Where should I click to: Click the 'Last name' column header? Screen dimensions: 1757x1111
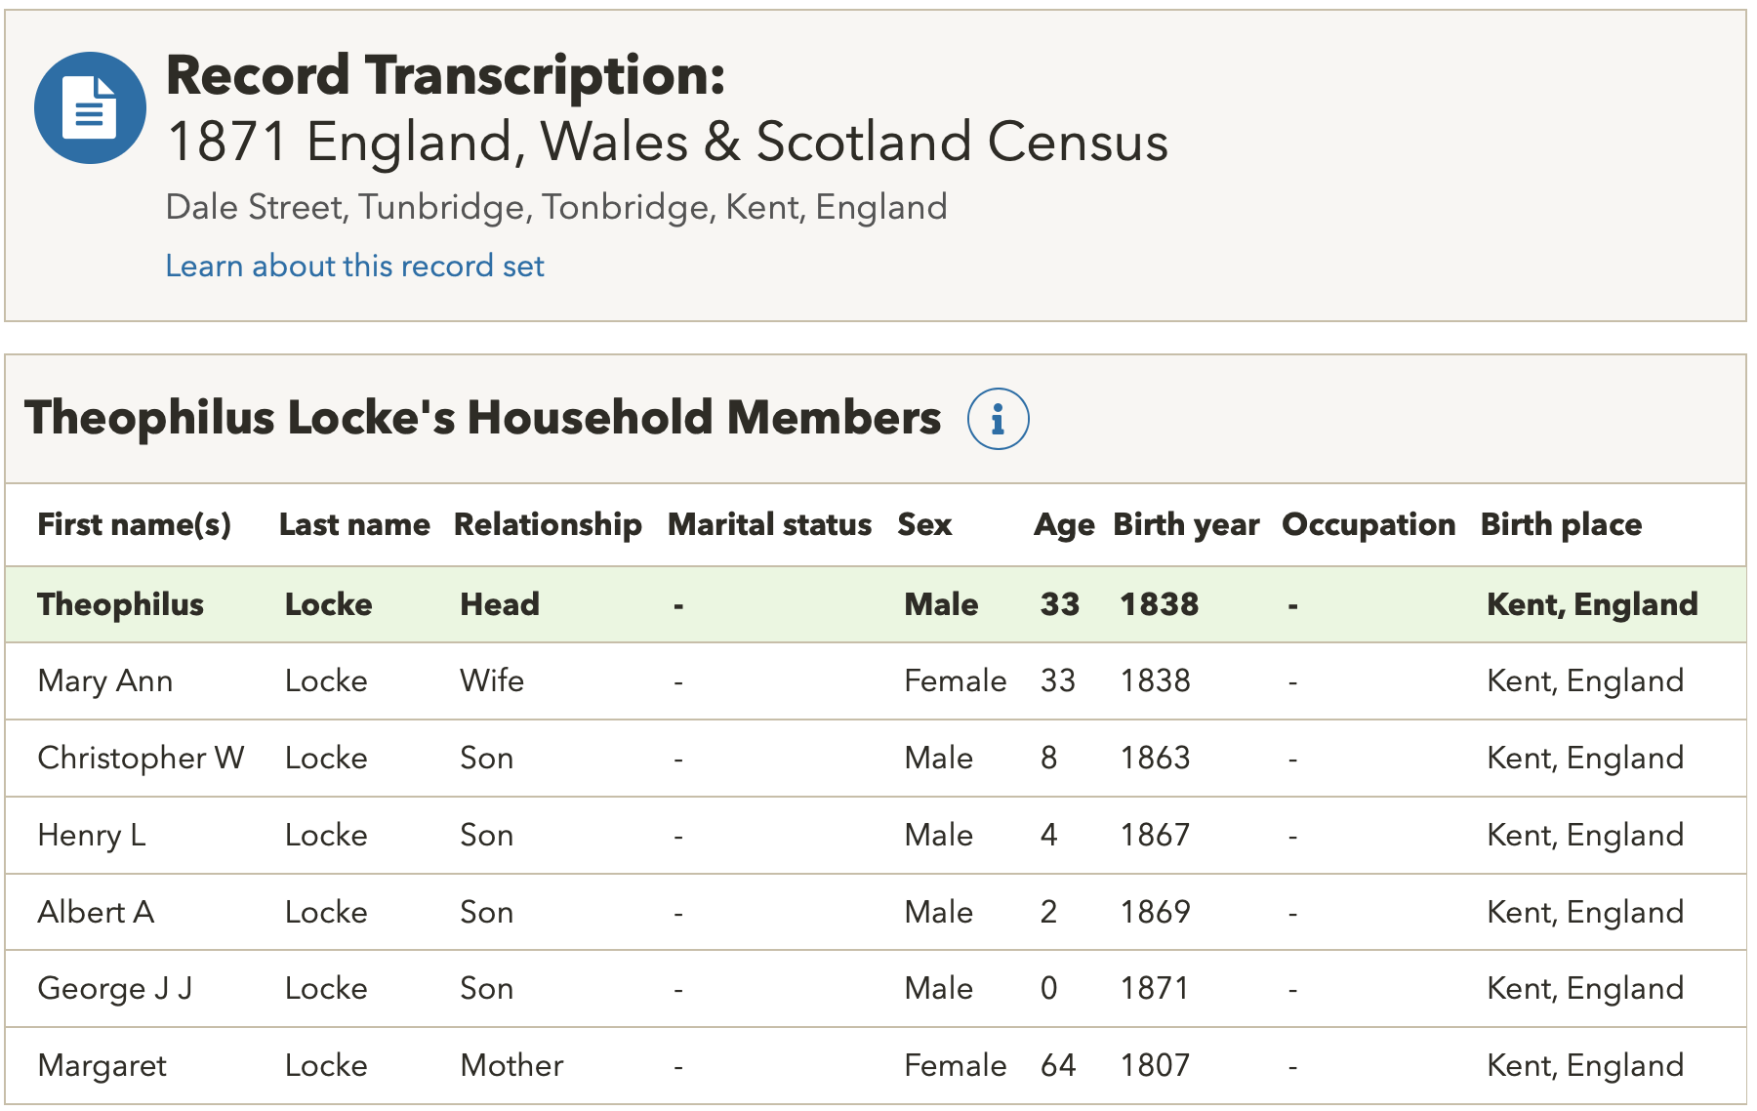pyautogui.click(x=353, y=524)
